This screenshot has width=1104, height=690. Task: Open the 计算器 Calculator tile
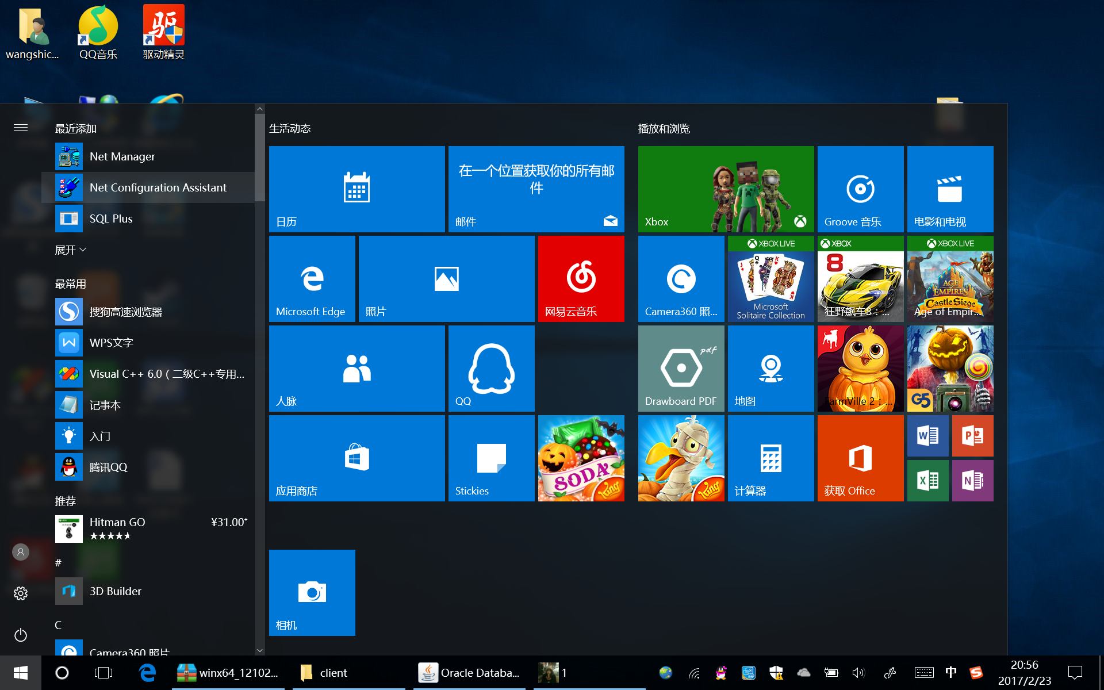pos(770,458)
